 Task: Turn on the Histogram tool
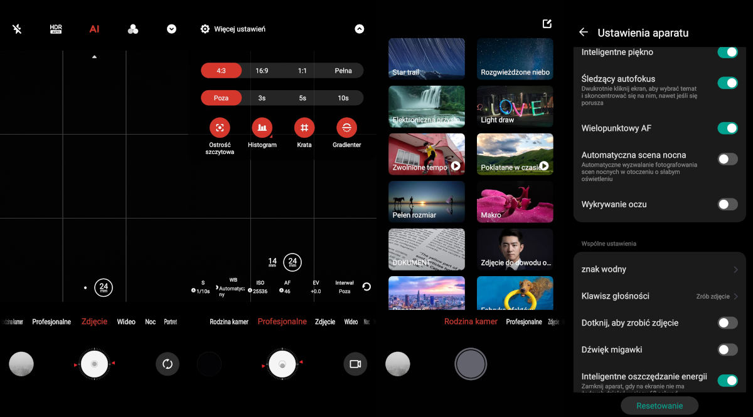(262, 128)
